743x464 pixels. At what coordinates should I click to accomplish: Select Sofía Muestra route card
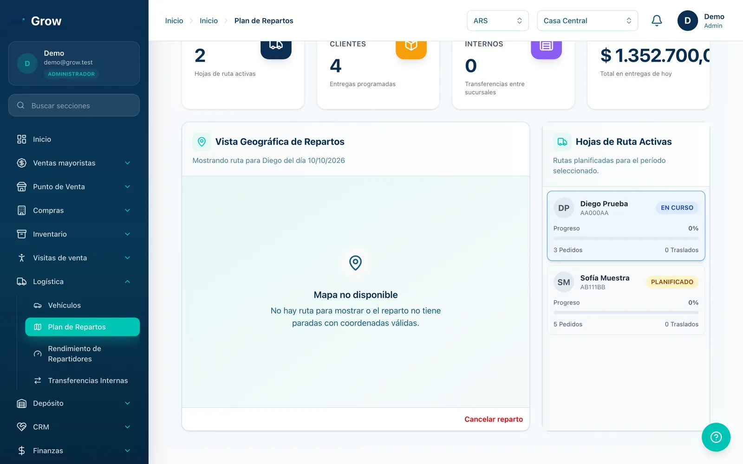[x=626, y=300]
